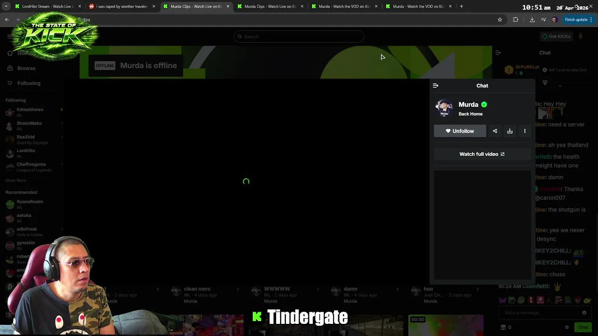Screen dimensions: 598x336
Task: Click the green Chat send button
Action: (x=583, y=328)
